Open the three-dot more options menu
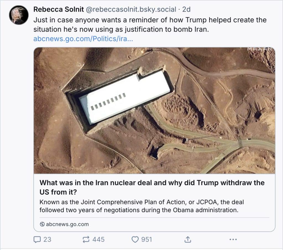The height and width of the screenshot is (250, 283). coord(233,239)
